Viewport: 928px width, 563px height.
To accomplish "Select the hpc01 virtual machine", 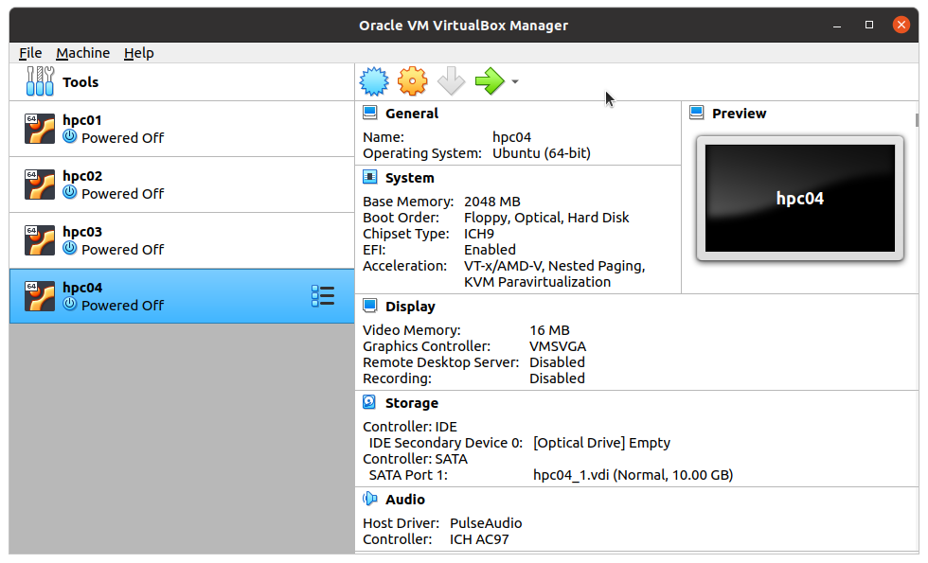I will coord(182,129).
